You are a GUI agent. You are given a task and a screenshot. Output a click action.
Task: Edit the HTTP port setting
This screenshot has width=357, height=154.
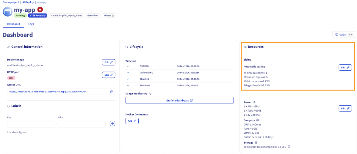tap(108, 75)
